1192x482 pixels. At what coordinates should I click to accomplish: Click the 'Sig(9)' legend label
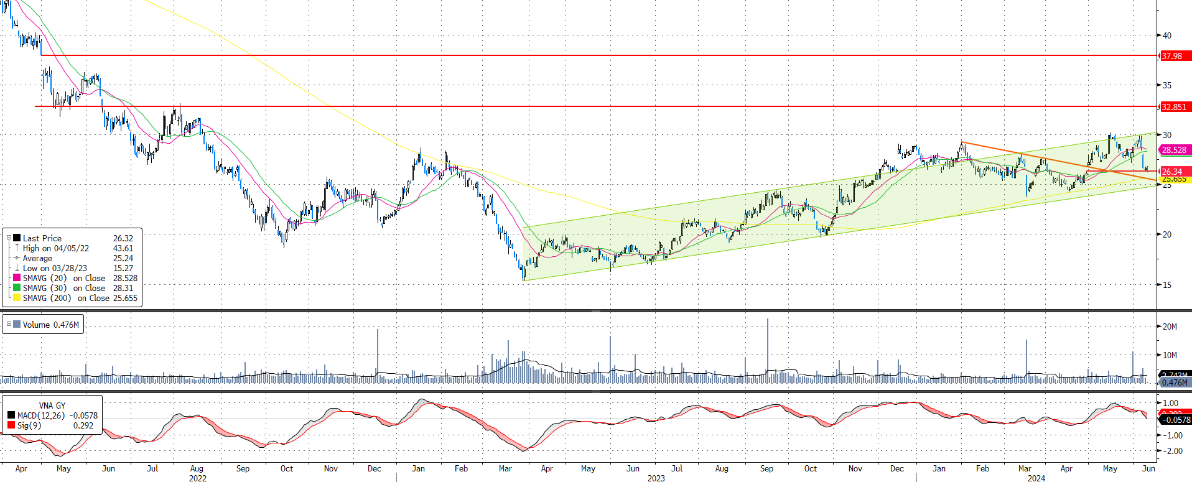29,425
